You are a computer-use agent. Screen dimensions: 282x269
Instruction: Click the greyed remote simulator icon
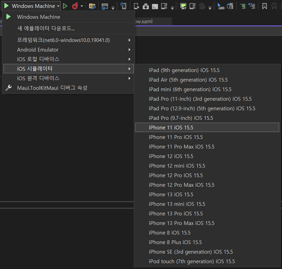[202, 6]
